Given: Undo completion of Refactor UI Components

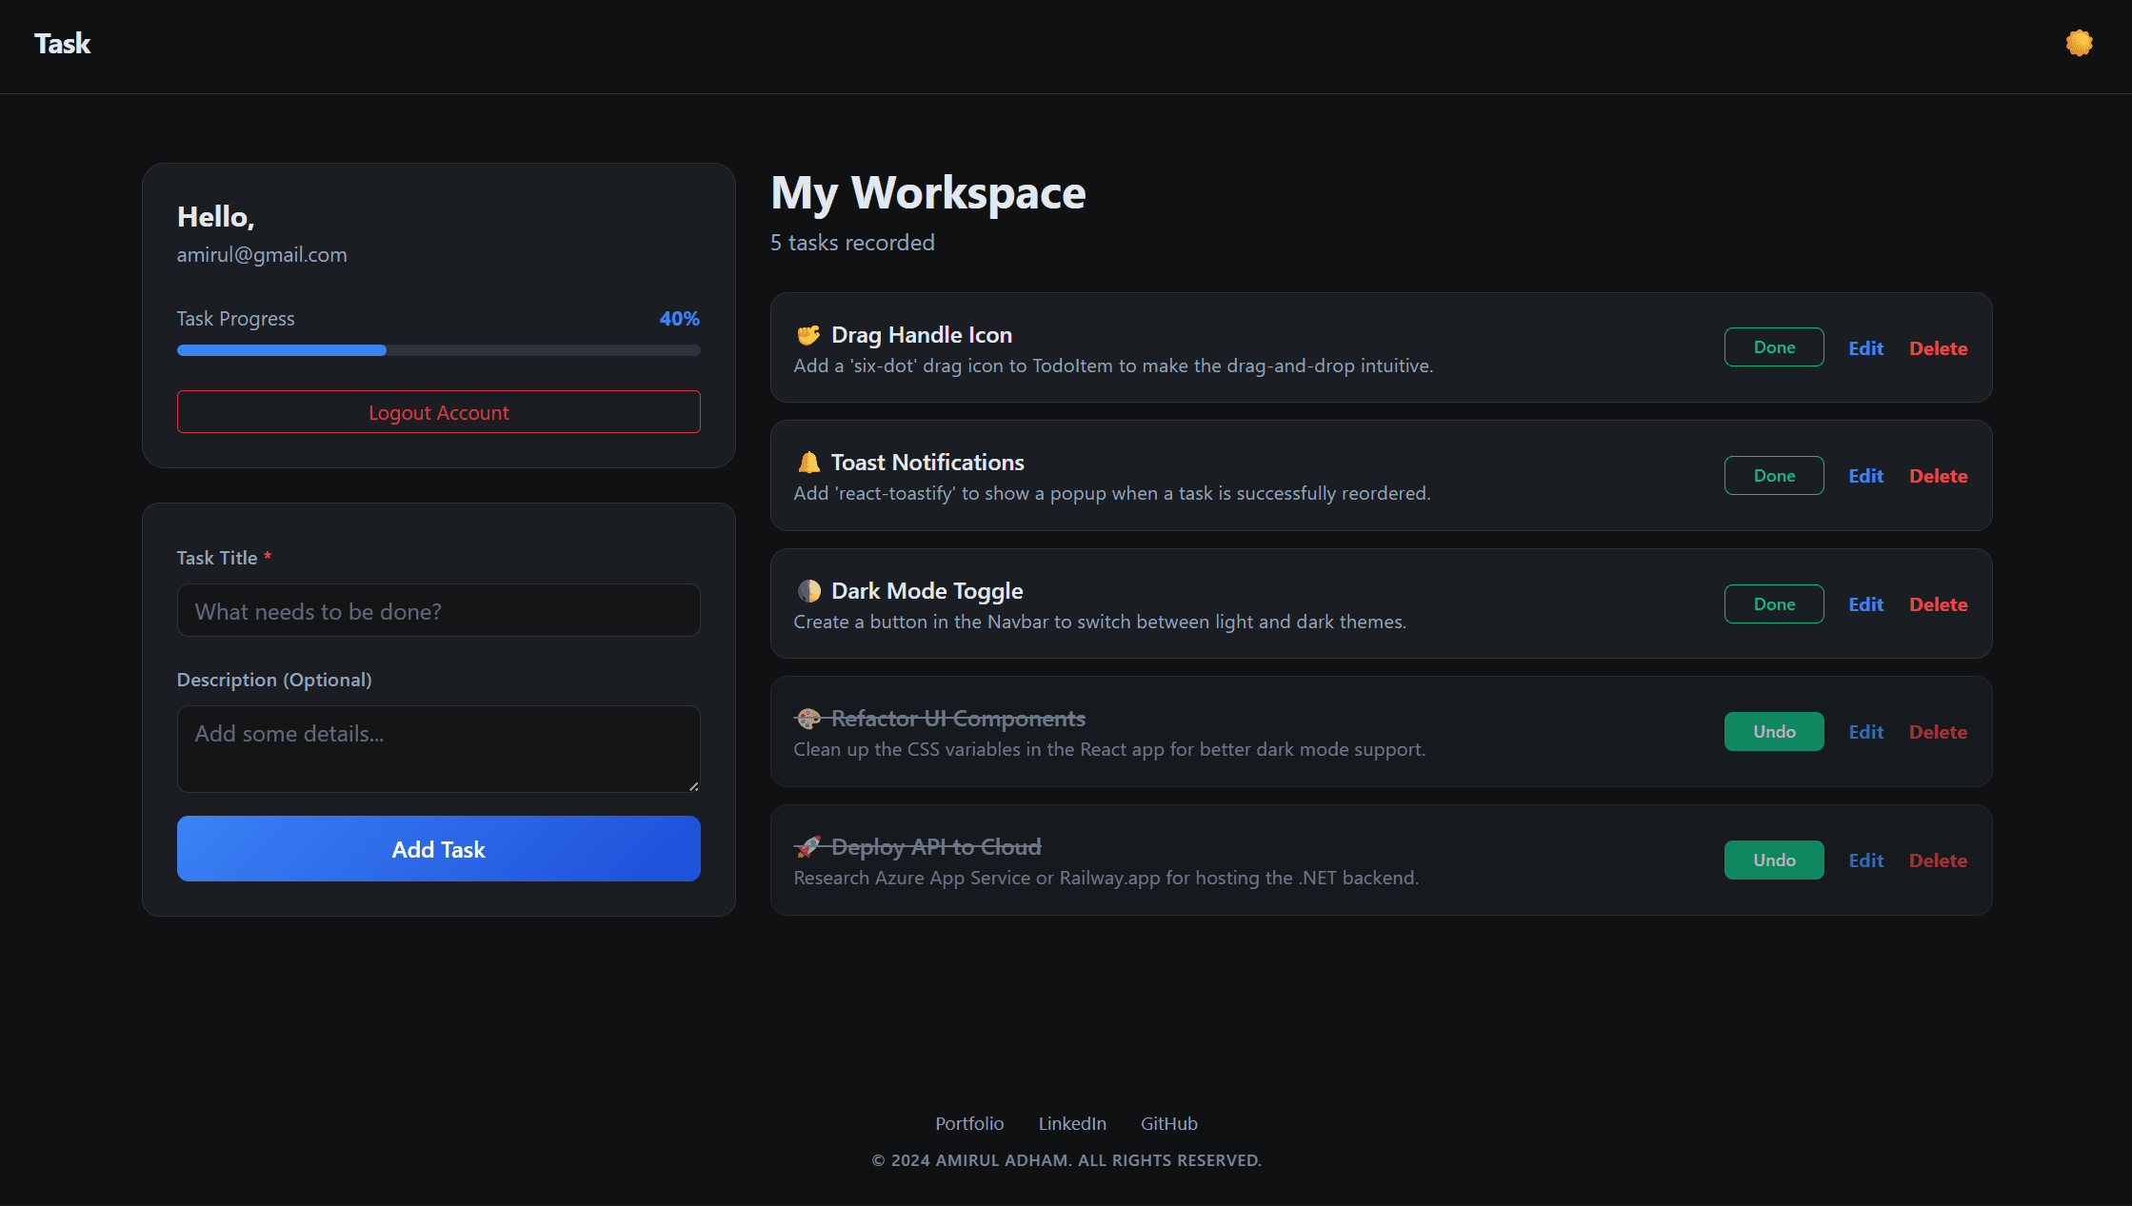Looking at the screenshot, I should pyautogui.click(x=1773, y=731).
